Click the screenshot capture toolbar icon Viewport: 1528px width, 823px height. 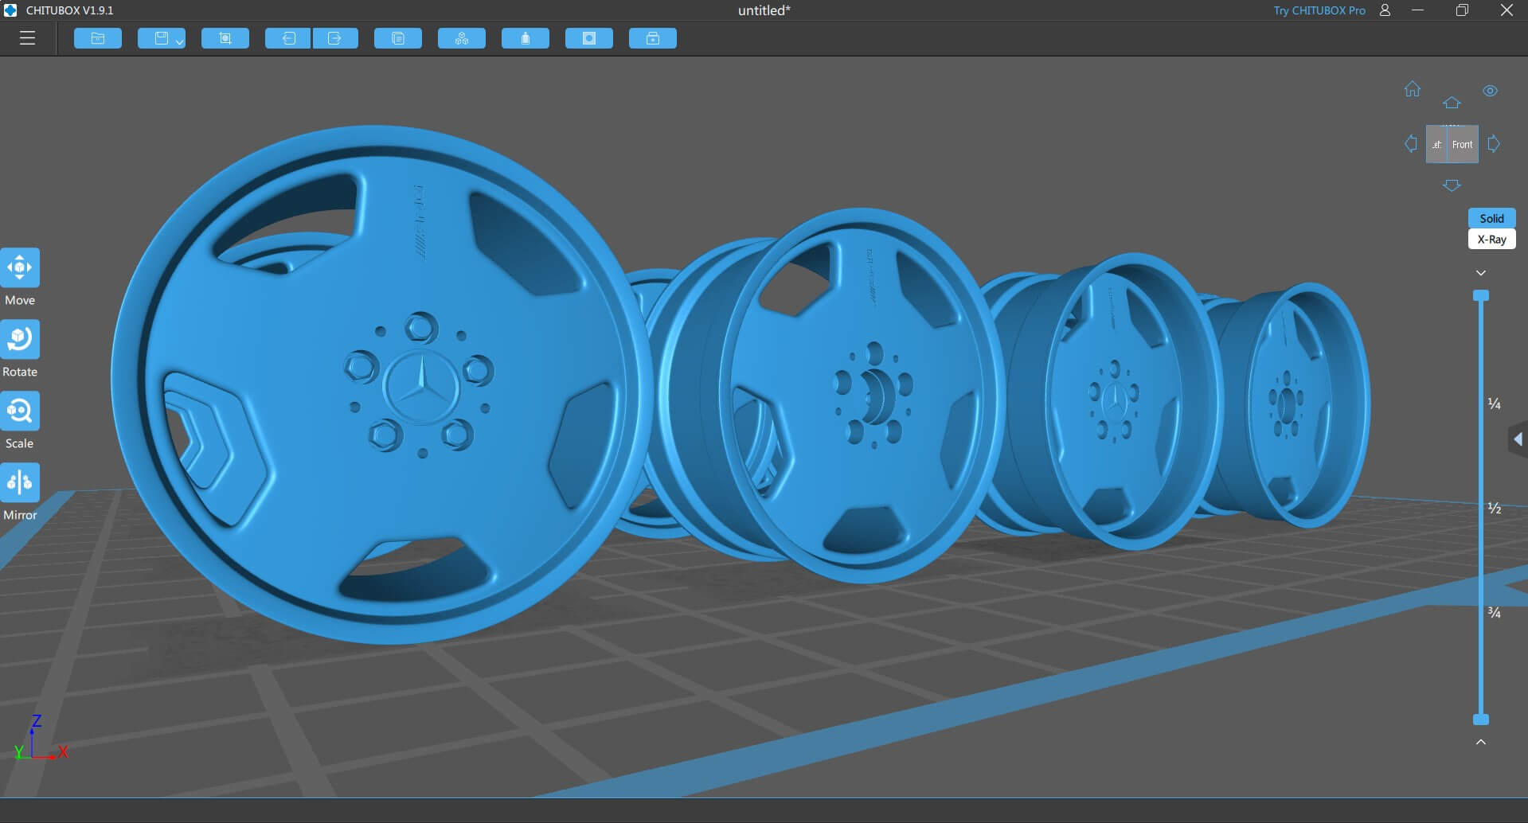click(x=225, y=38)
